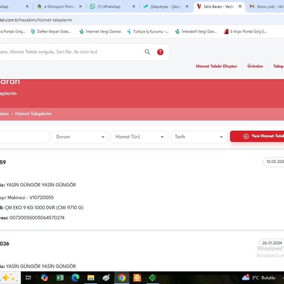284x284 pixels.
Task: Open İnteraktif Vergi Dairesi bookmark
Action: pyautogui.click(x=196, y=31)
